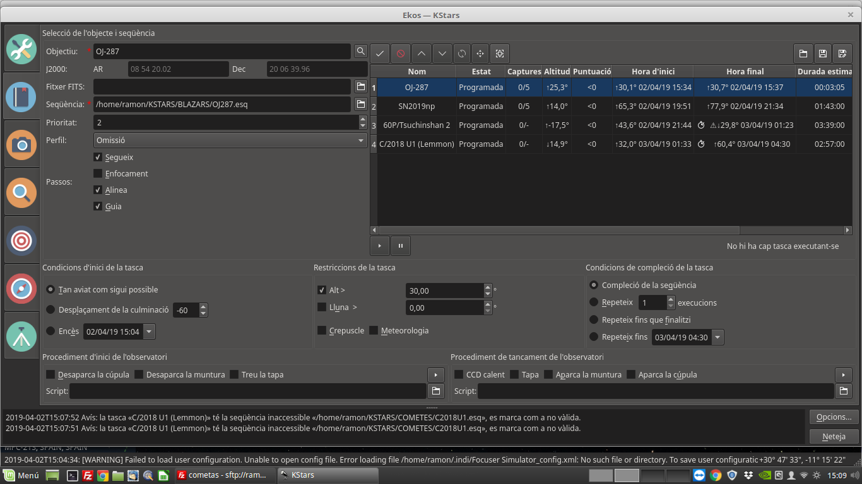Viewport: 862px width, 484px height.
Task: Select 'Desplaçament de la culminació' radio button
Action: pyautogui.click(x=51, y=309)
